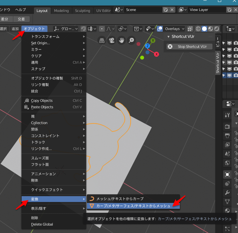Toggle the Overlays display button
Image resolution: width=238 pixels, height=233 pixels.
(x=160, y=29)
